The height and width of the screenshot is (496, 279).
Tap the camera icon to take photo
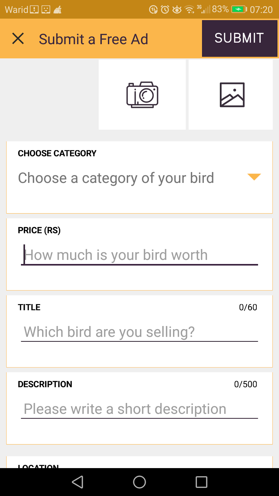[142, 95]
